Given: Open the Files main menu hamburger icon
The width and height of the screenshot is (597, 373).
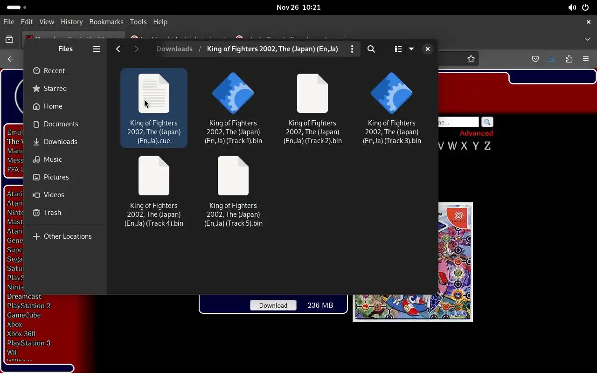Looking at the screenshot, I should [97, 49].
